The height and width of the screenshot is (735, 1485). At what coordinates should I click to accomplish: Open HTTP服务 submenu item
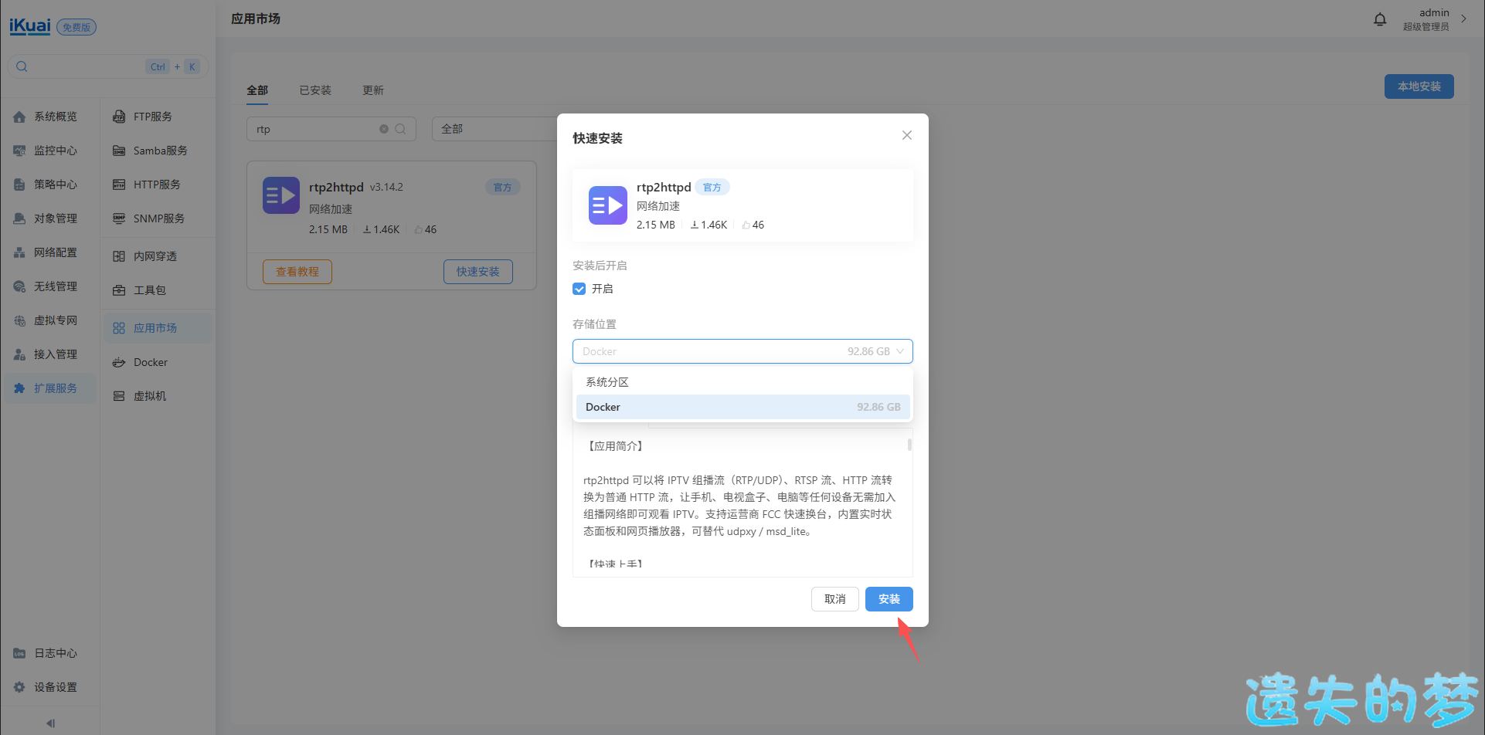point(158,185)
